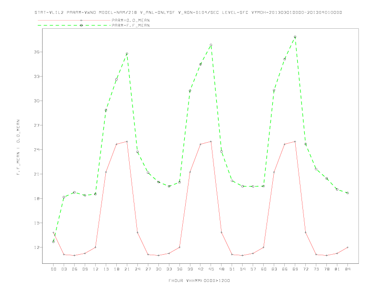Click the y-axis tick label 36

coord(37,52)
